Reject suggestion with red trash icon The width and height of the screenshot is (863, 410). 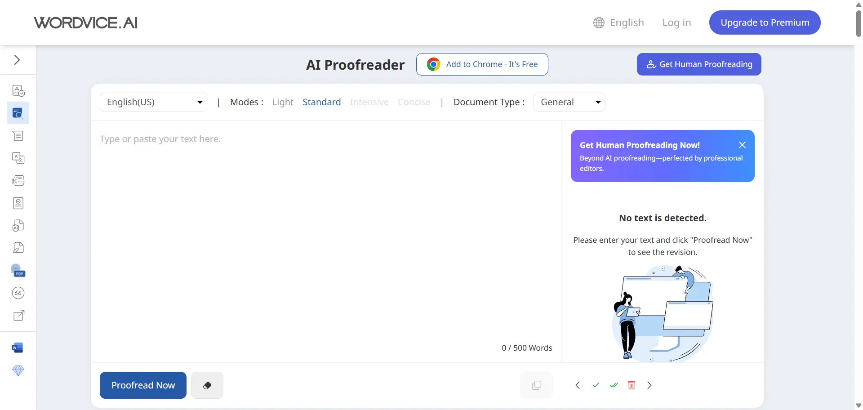click(632, 385)
